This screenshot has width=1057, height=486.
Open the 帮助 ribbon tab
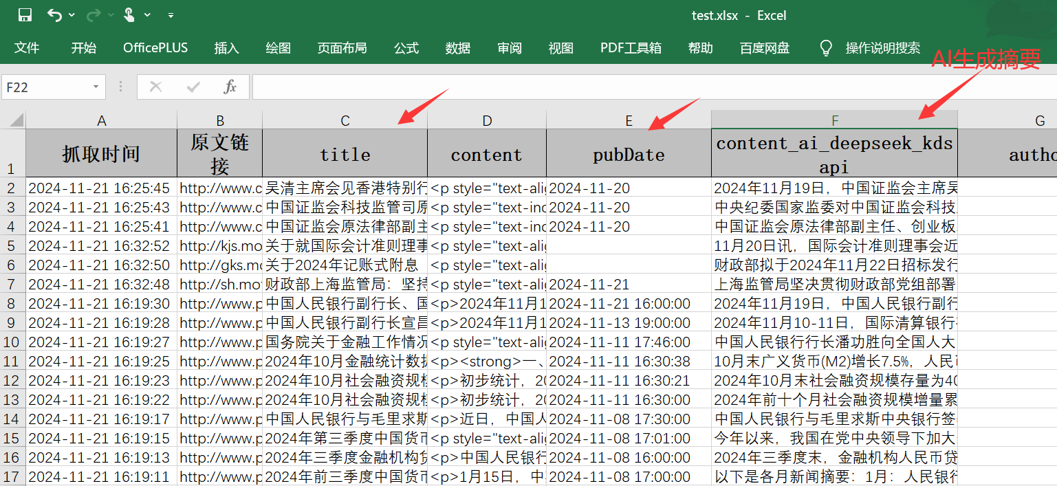[x=701, y=48]
